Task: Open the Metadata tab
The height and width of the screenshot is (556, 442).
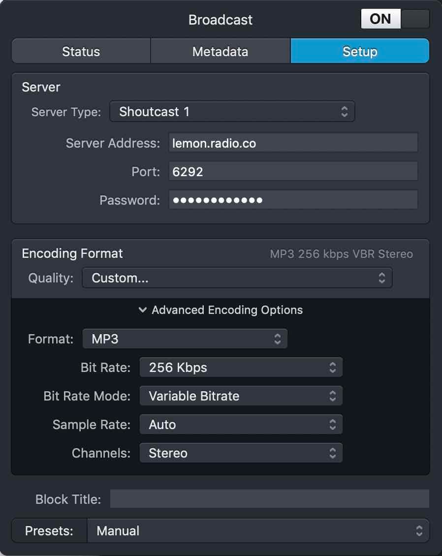Action: [x=220, y=51]
